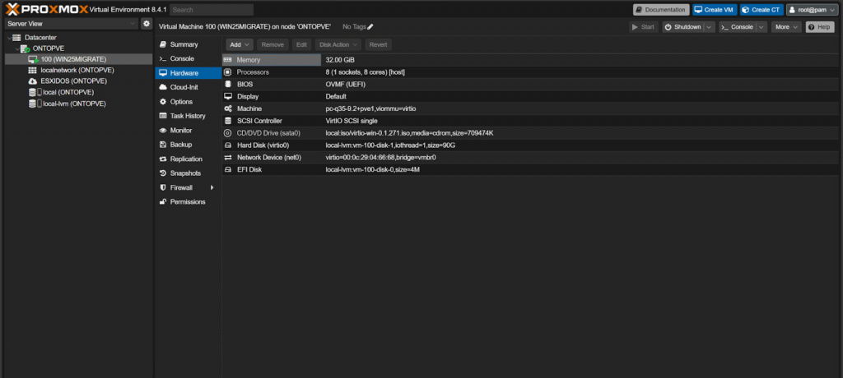Click the VM 100 monitor icon
The image size is (843, 378).
pyautogui.click(x=33, y=59)
